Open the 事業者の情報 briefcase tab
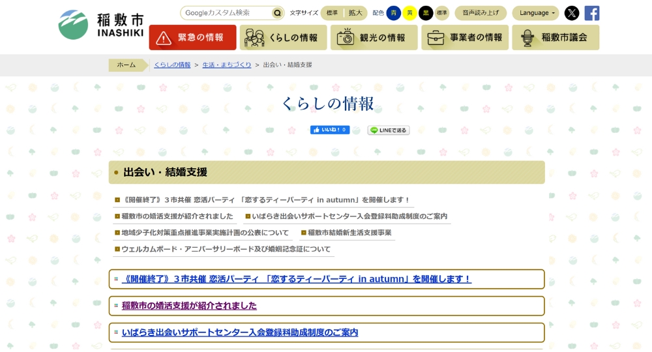Image resolution: width=652 pixels, height=352 pixels. point(465,38)
